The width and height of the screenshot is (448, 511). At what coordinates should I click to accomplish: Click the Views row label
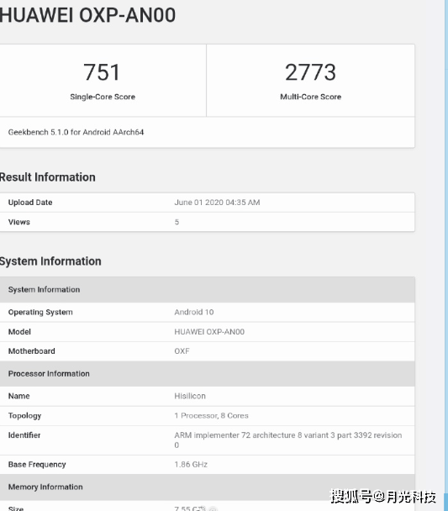coord(18,222)
